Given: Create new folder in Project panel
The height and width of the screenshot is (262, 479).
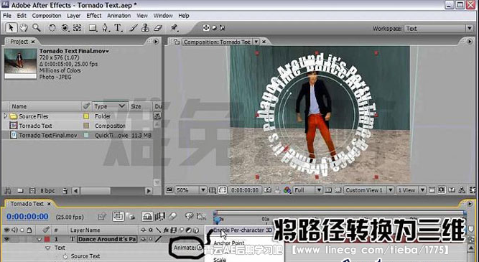Looking at the screenshot, I should (20, 191).
